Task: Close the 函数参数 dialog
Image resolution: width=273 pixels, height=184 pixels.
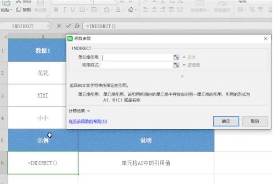Action: point(266,39)
